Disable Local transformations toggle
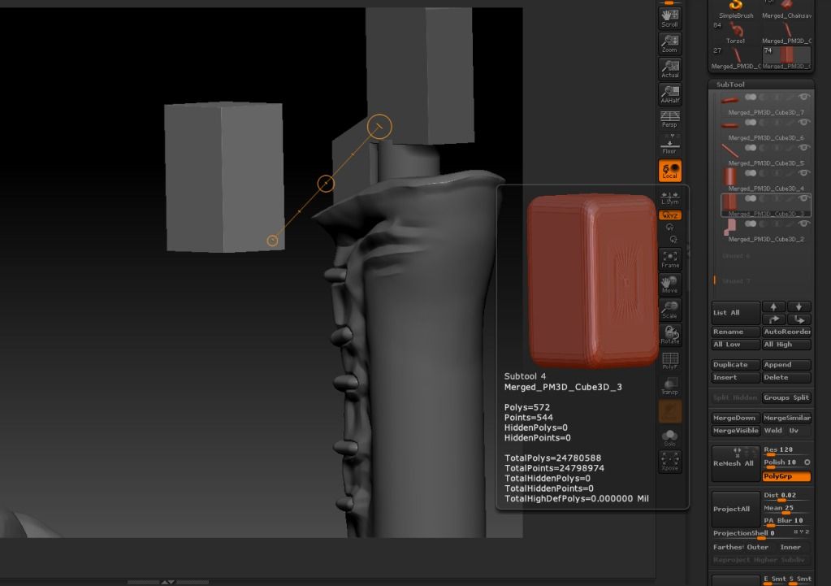 pyautogui.click(x=669, y=171)
